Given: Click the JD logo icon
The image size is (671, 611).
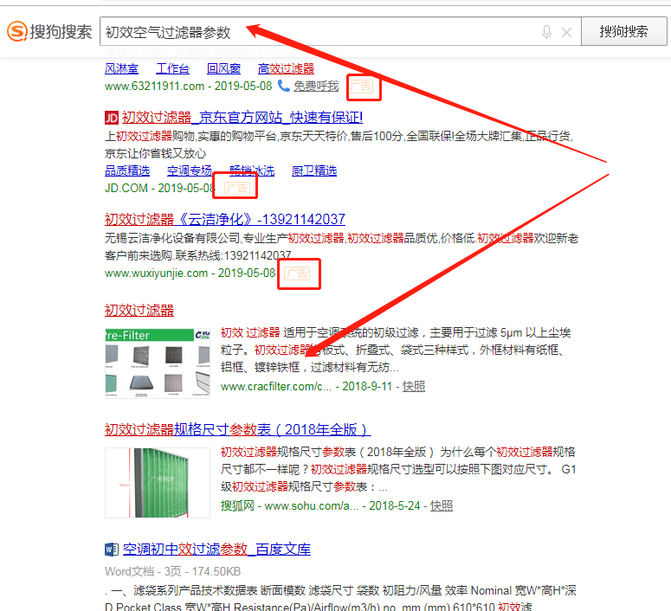Looking at the screenshot, I should coord(112,117).
